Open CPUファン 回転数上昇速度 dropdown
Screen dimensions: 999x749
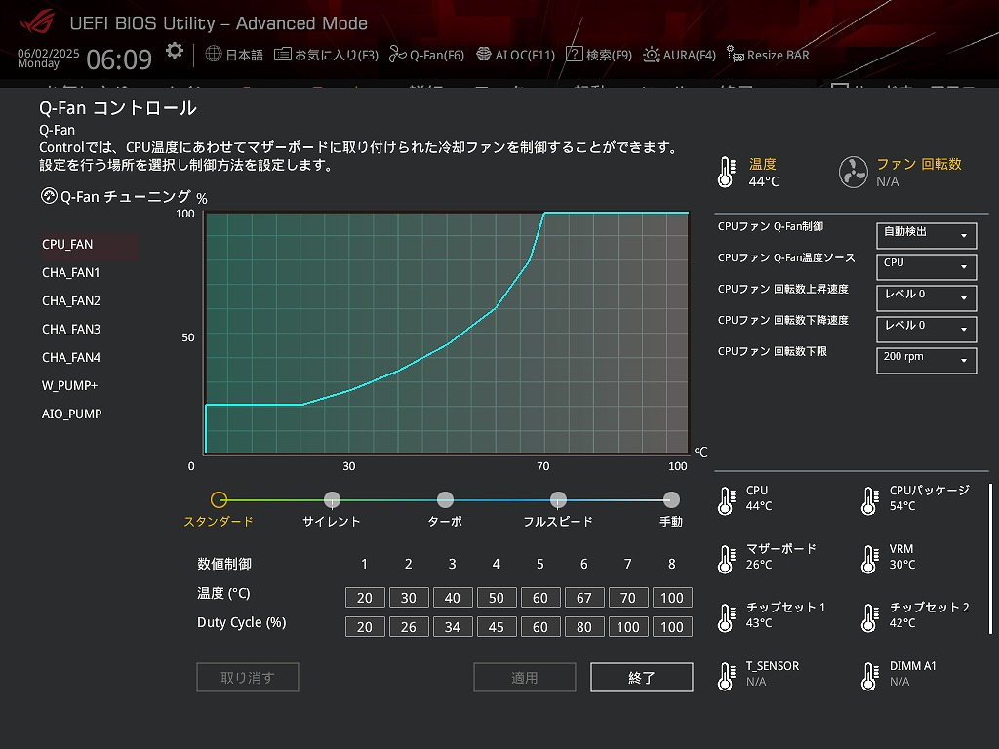(927, 298)
